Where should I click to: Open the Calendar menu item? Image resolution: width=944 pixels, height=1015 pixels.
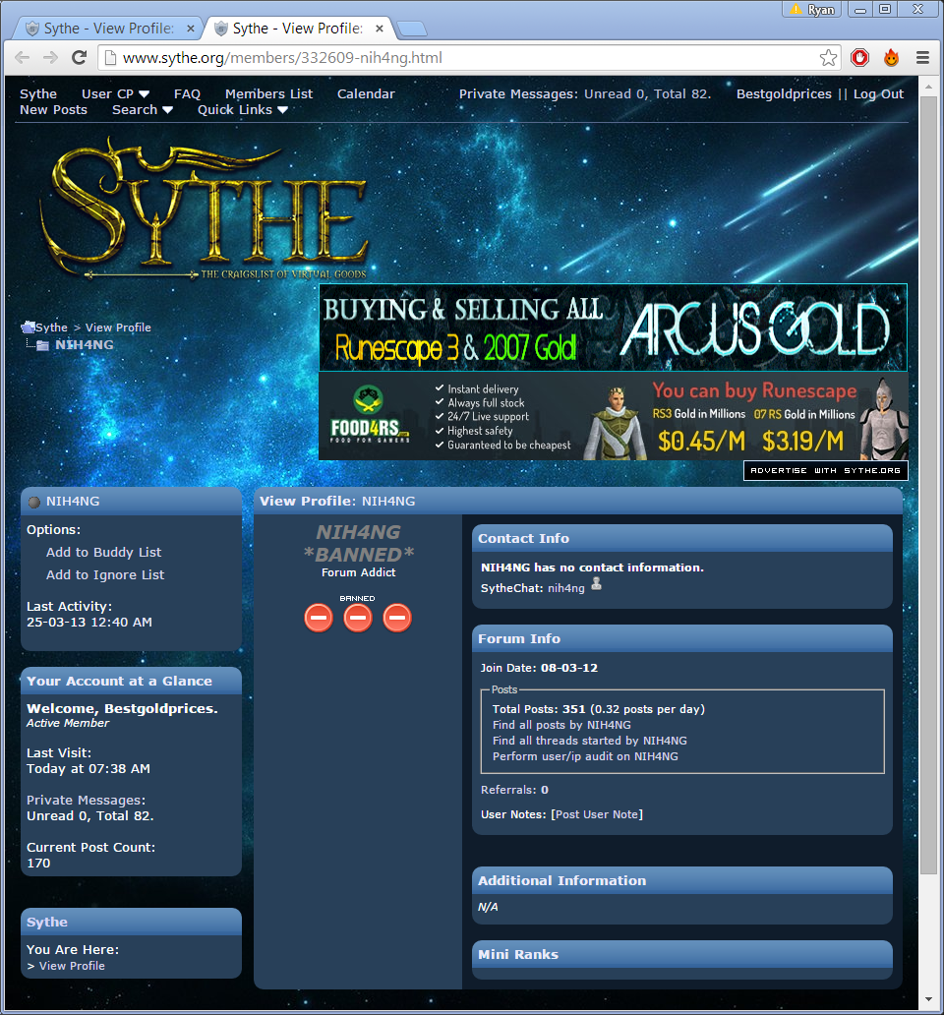[x=366, y=93]
